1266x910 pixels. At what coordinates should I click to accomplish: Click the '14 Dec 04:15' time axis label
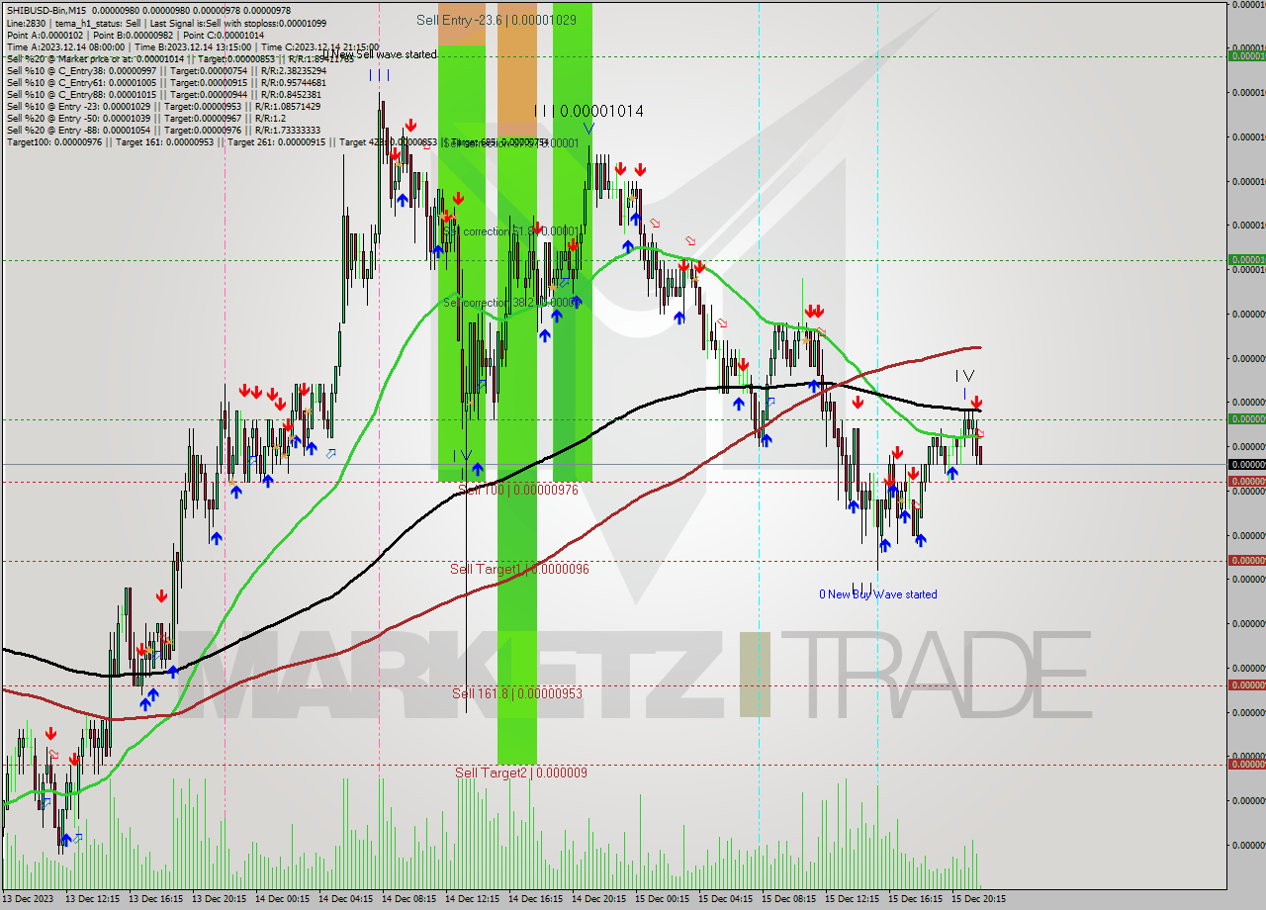pyautogui.click(x=345, y=899)
